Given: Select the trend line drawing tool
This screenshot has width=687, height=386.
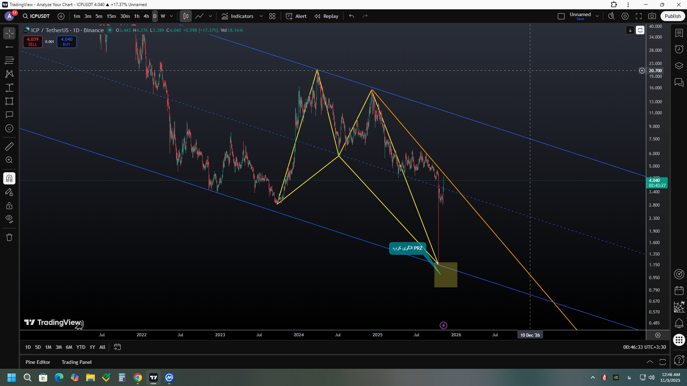Looking at the screenshot, I should pos(9,47).
